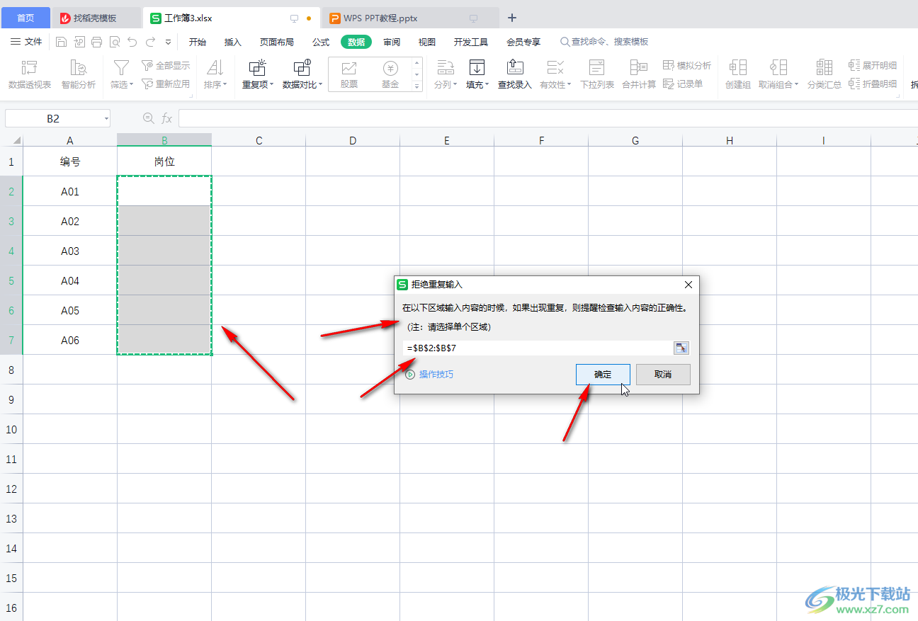Switch to the 审阅 ribbon tab
The image size is (918, 621).
pos(392,42)
